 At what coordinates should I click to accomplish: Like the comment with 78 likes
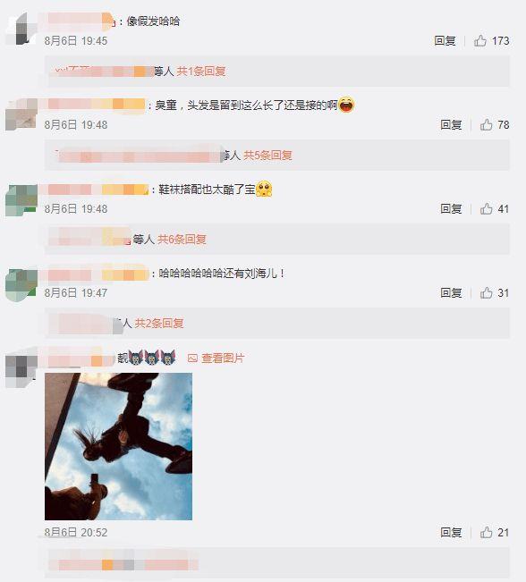[x=486, y=125]
